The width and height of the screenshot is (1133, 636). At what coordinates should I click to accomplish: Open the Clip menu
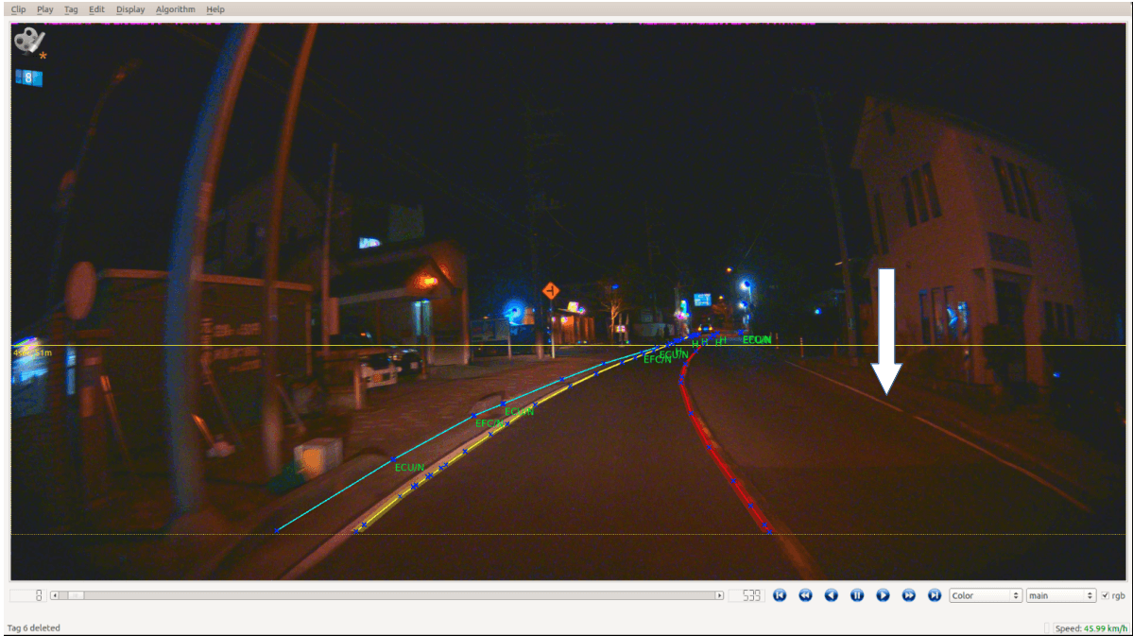tap(18, 9)
